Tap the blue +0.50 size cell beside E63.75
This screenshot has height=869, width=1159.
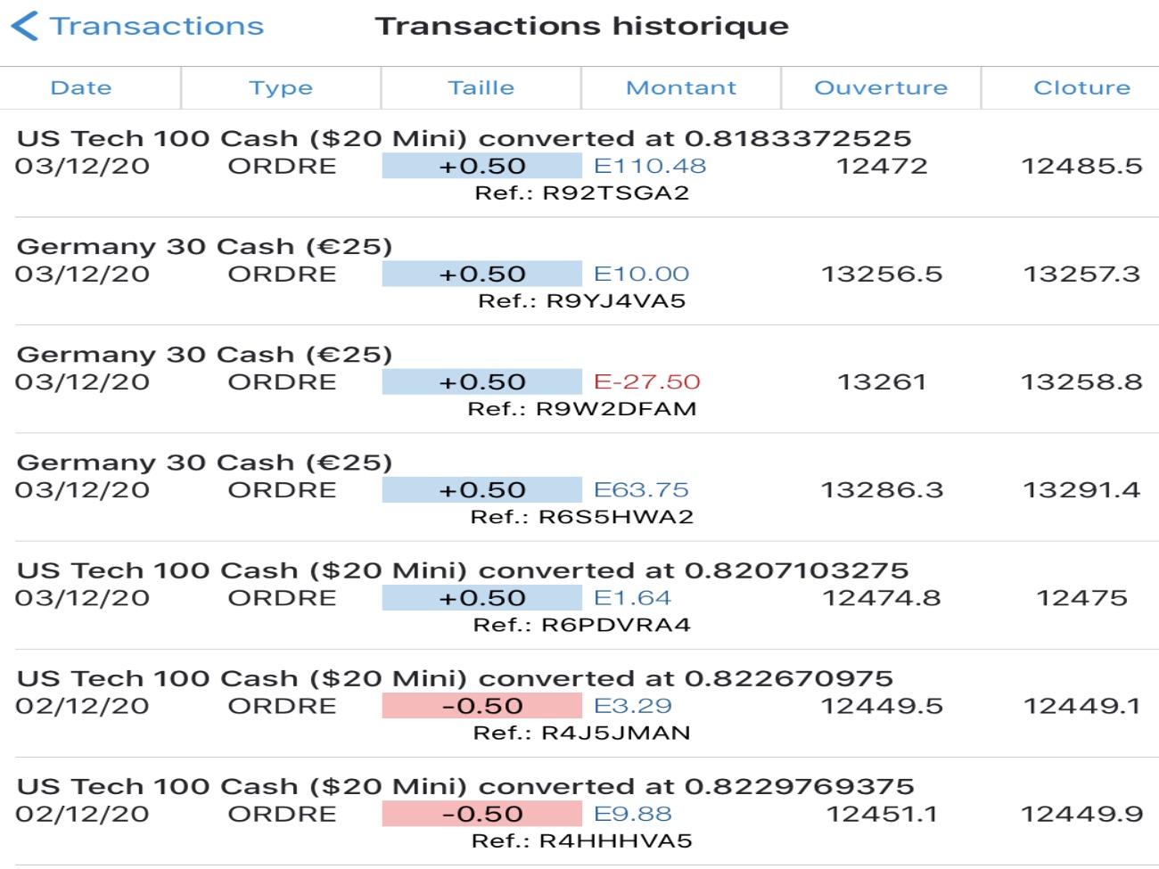pyautogui.click(x=481, y=490)
